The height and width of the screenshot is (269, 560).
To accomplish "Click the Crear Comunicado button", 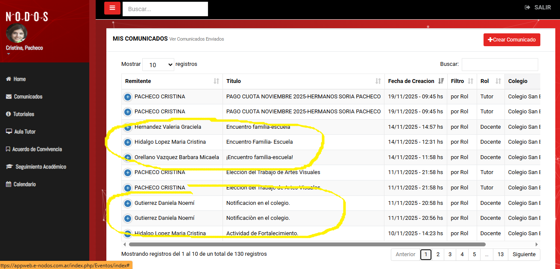I will point(512,40).
